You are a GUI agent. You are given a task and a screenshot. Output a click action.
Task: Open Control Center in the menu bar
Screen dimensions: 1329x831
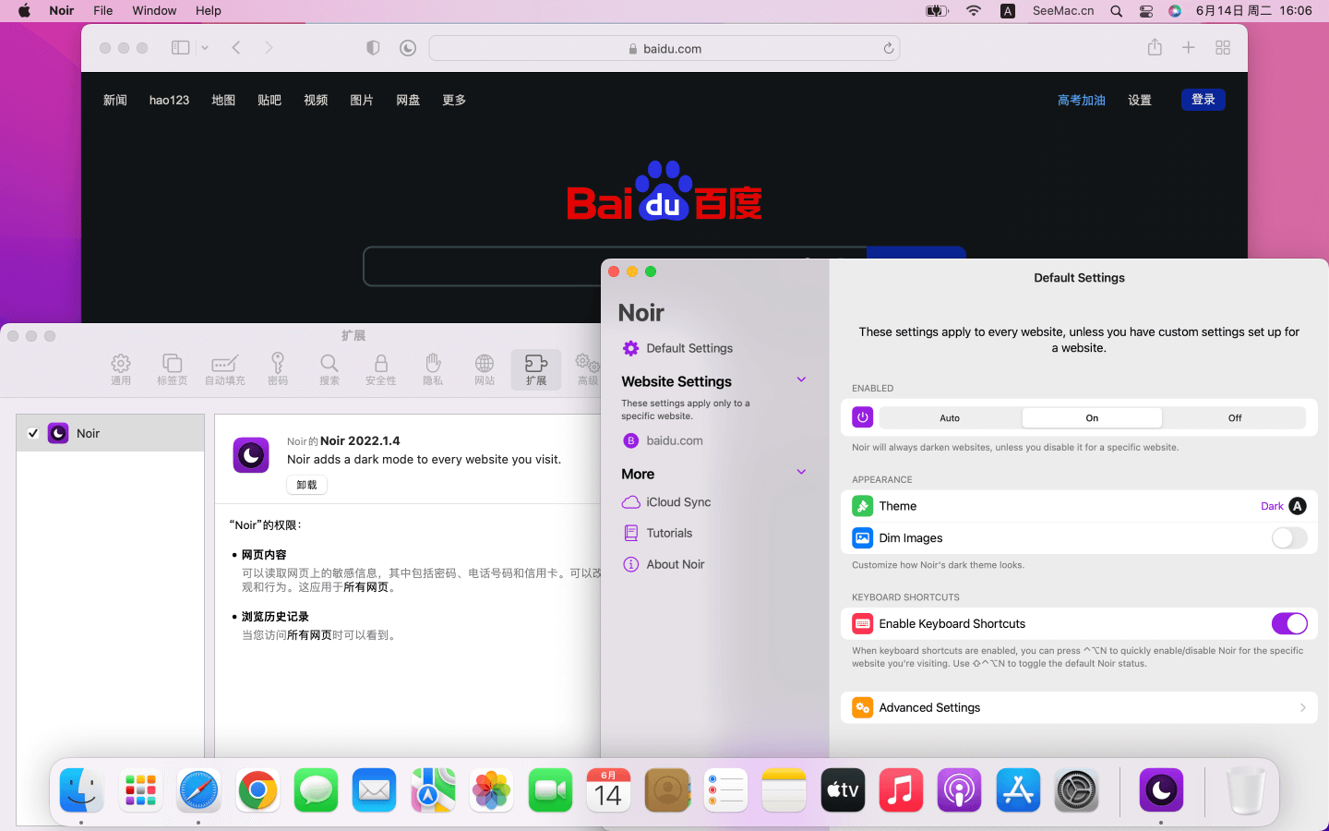click(x=1146, y=11)
